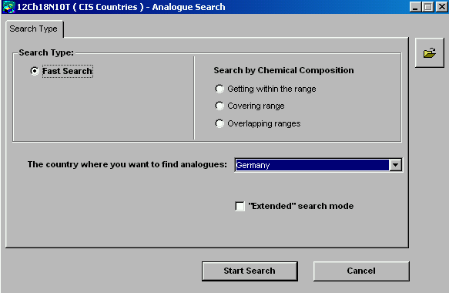The image size is (449, 293).
Task: Cancel the analogue search dialog
Action: [361, 271]
